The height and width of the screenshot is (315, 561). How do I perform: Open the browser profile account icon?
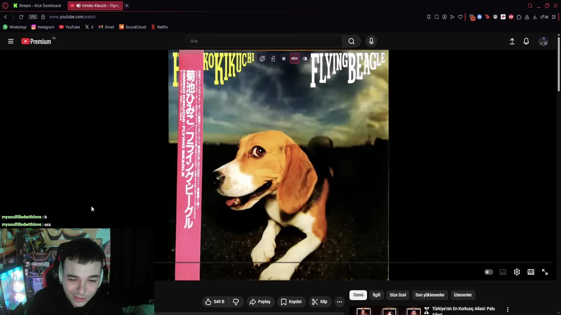pos(527,17)
